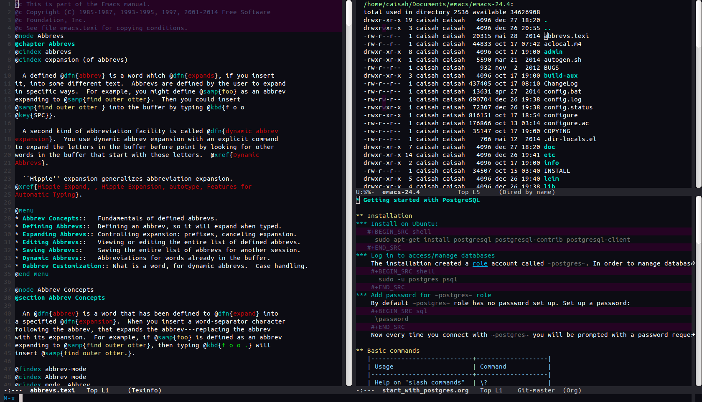
Task: Click the Expanding Abbrevs menu entry
Action: click(54, 234)
